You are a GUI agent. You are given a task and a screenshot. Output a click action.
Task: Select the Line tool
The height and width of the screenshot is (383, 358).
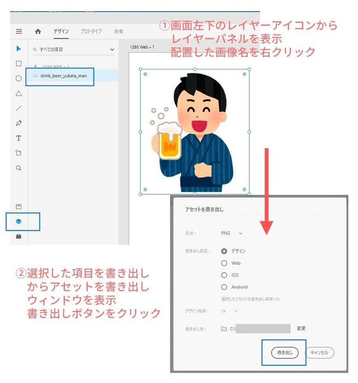click(x=18, y=108)
